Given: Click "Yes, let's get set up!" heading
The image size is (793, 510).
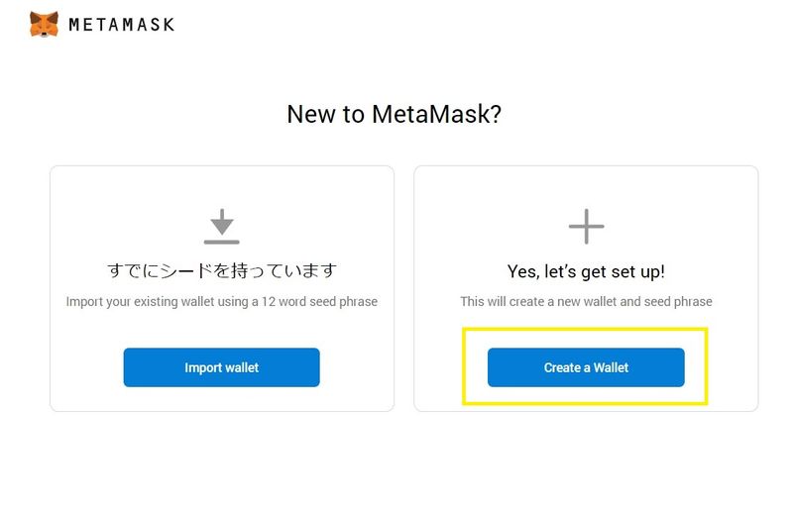Looking at the screenshot, I should [586, 270].
